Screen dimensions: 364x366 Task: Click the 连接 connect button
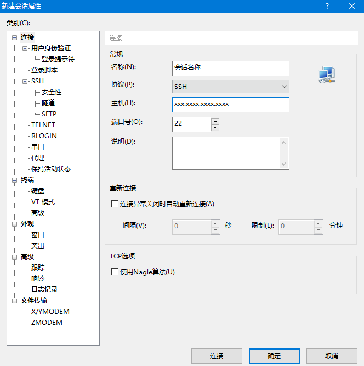click(x=217, y=356)
